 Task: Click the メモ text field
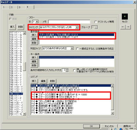[x=69, y=22]
